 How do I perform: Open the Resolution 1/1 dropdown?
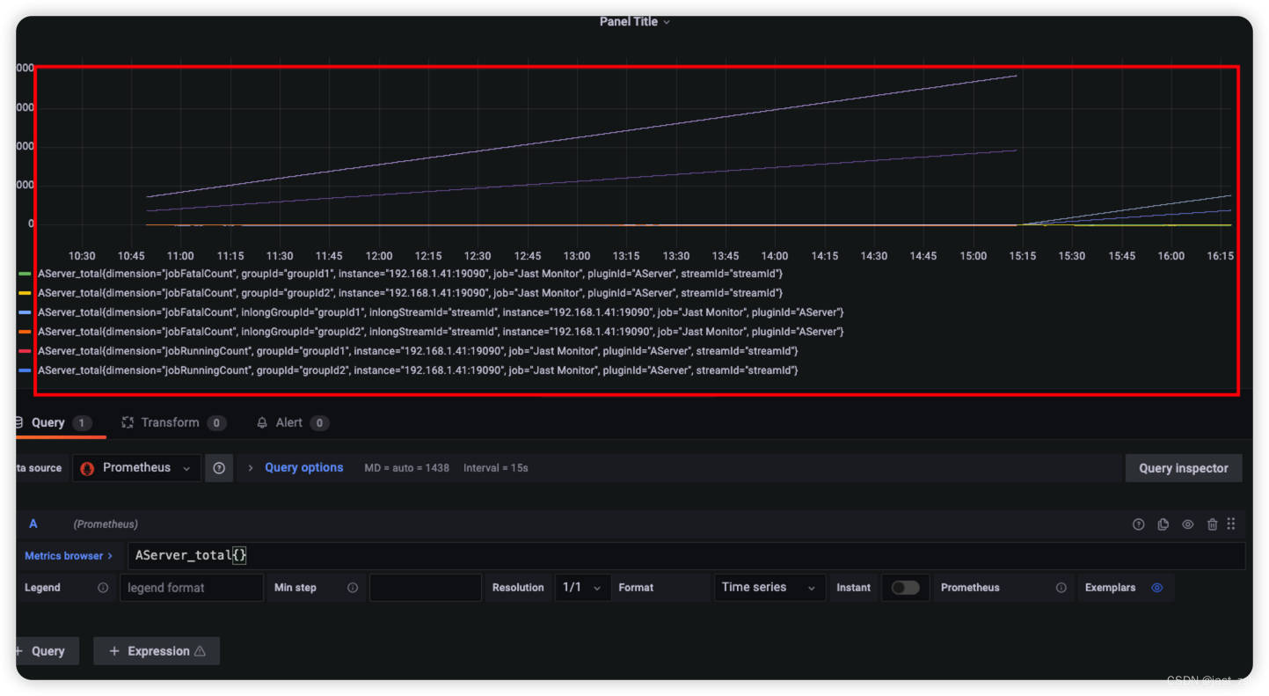582,588
